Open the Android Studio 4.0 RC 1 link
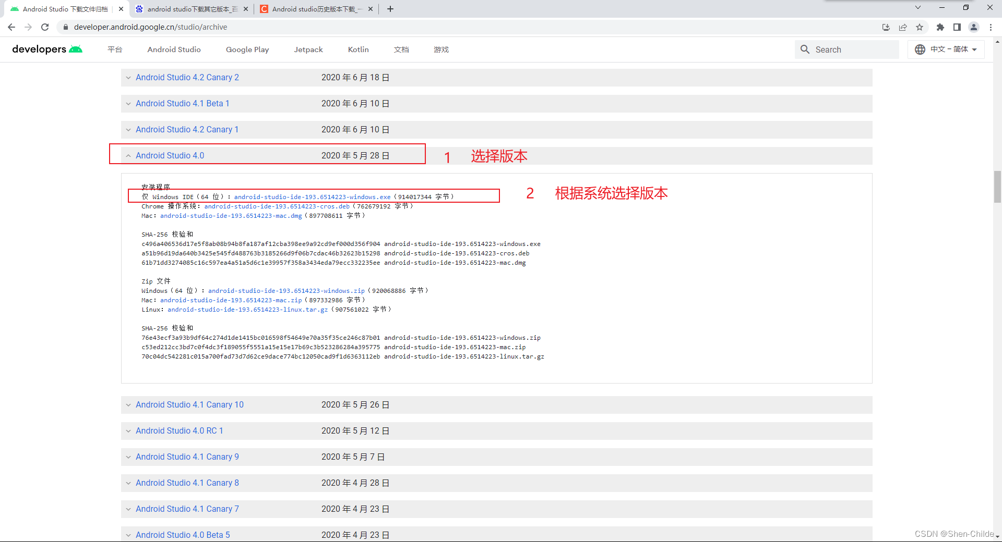The width and height of the screenshot is (1002, 542). (x=180, y=430)
